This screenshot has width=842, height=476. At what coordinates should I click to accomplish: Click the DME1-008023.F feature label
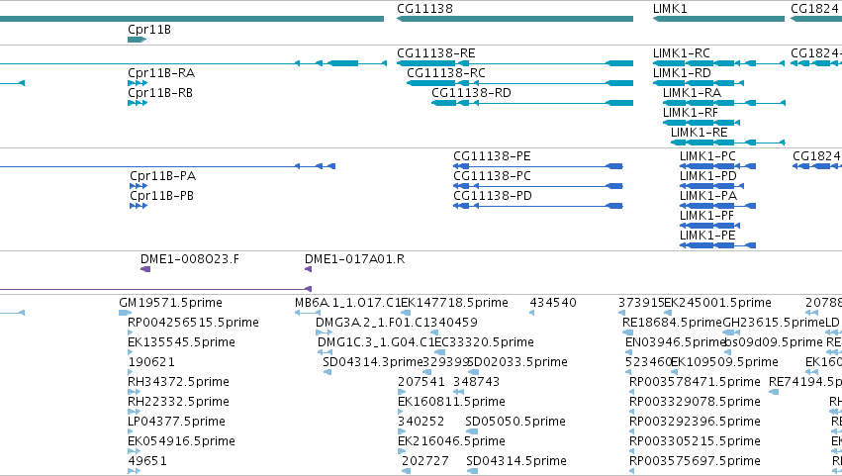[190, 259]
